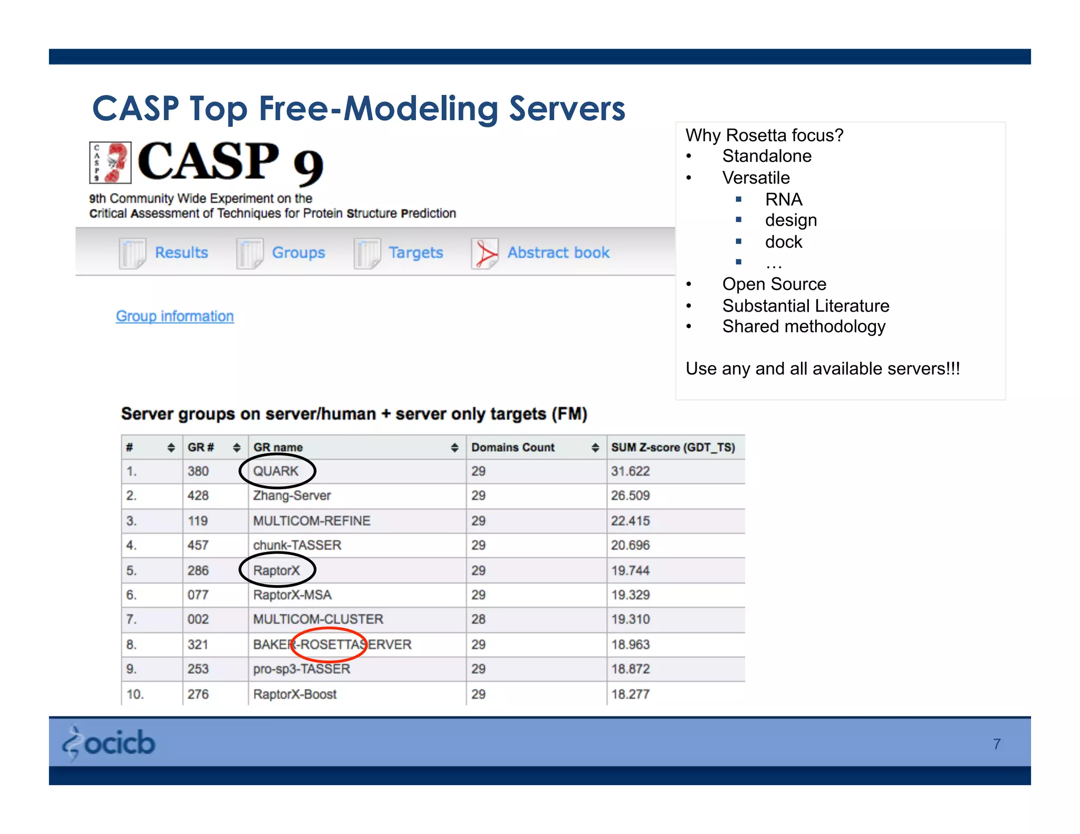The width and height of the screenshot is (1080, 834).
Task: Click Z-score value 31.622
Action: coord(630,471)
